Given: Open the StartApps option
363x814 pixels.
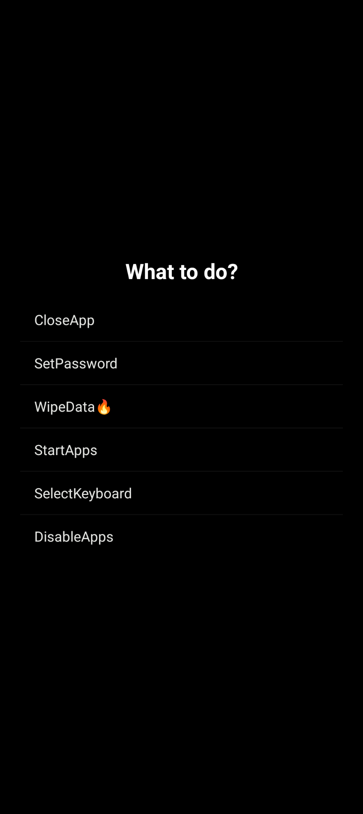Looking at the screenshot, I should [66, 450].
